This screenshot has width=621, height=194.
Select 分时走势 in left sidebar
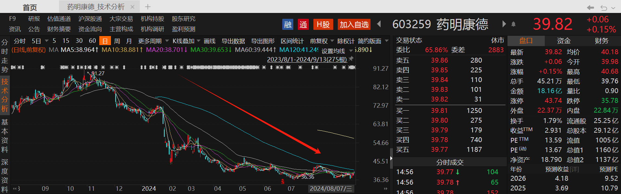(x=5, y=56)
